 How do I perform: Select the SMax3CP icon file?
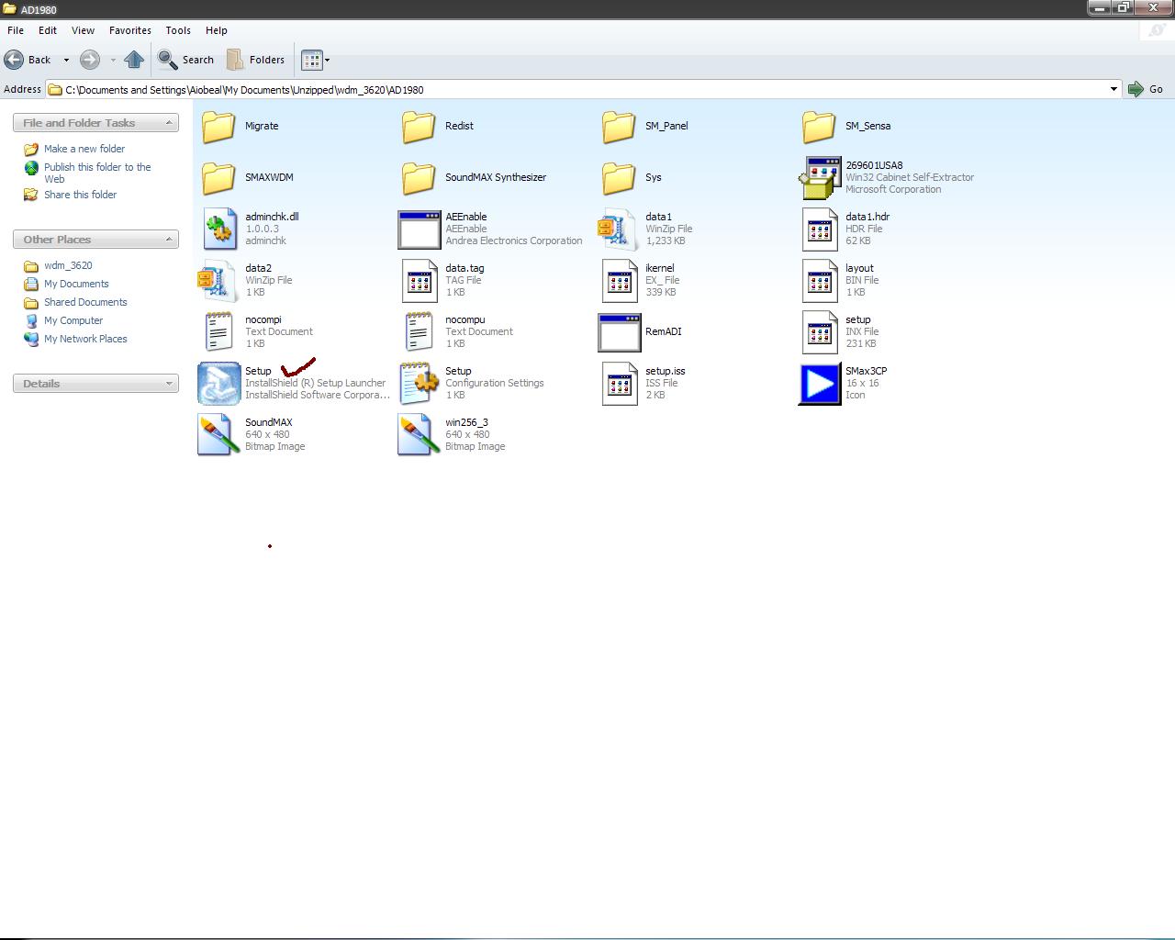pyautogui.click(x=820, y=384)
